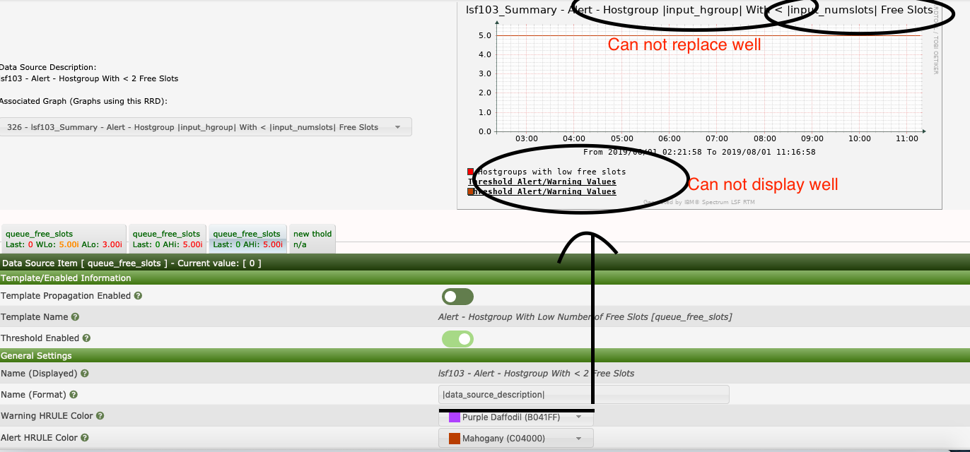The height and width of the screenshot is (452, 970).
Task: Enable Template Propagation
Action: click(x=457, y=296)
